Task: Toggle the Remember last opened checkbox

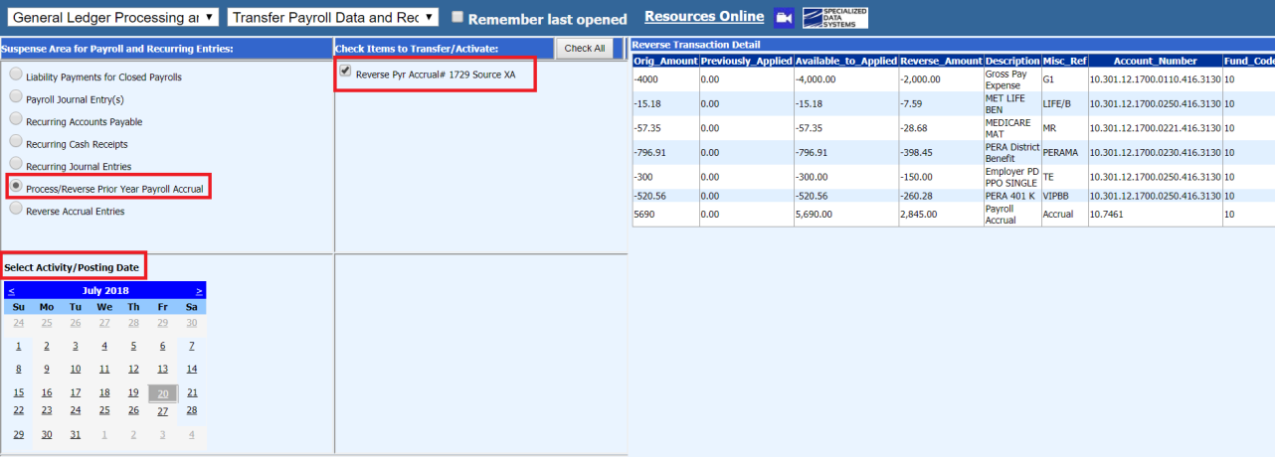Action: tap(457, 18)
